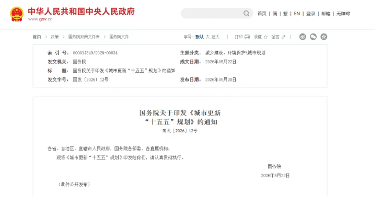Screen dimensions: 383x217
Task: Click the 留言 text label
Action: click(x=275, y=37)
